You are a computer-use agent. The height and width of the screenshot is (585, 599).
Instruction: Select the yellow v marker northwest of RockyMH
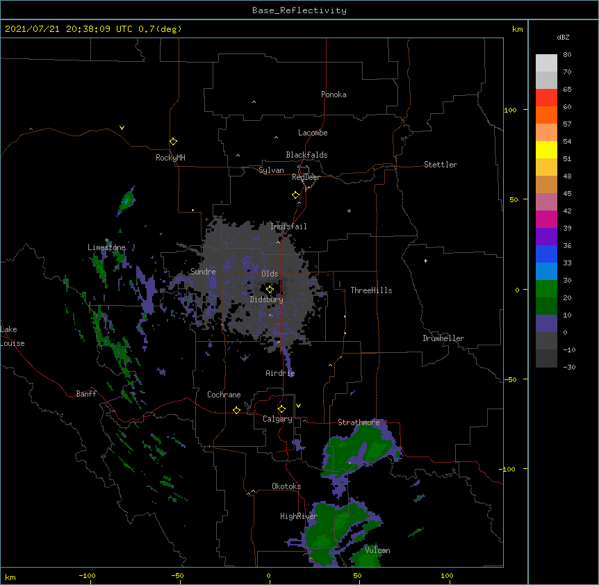[122, 128]
